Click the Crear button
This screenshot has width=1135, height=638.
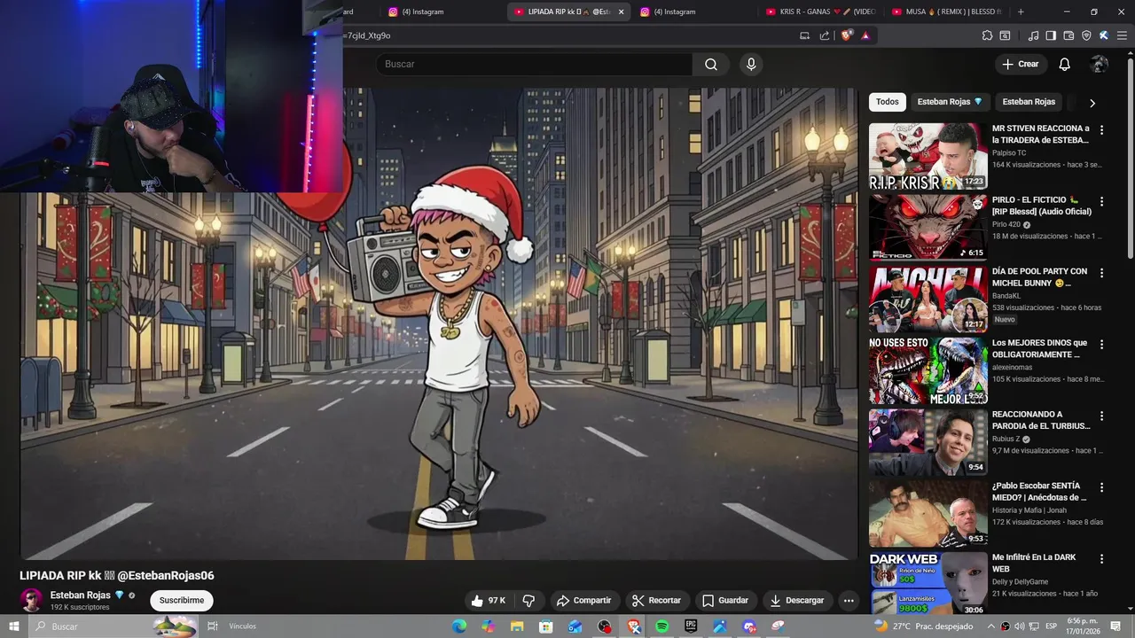coord(1020,64)
